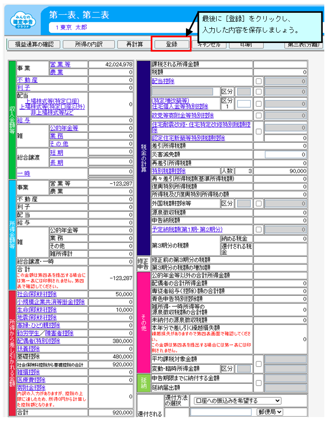The height and width of the screenshot is (421, 329).
Task: Click the 損益通算の確認 button
Action: [34, 44]
